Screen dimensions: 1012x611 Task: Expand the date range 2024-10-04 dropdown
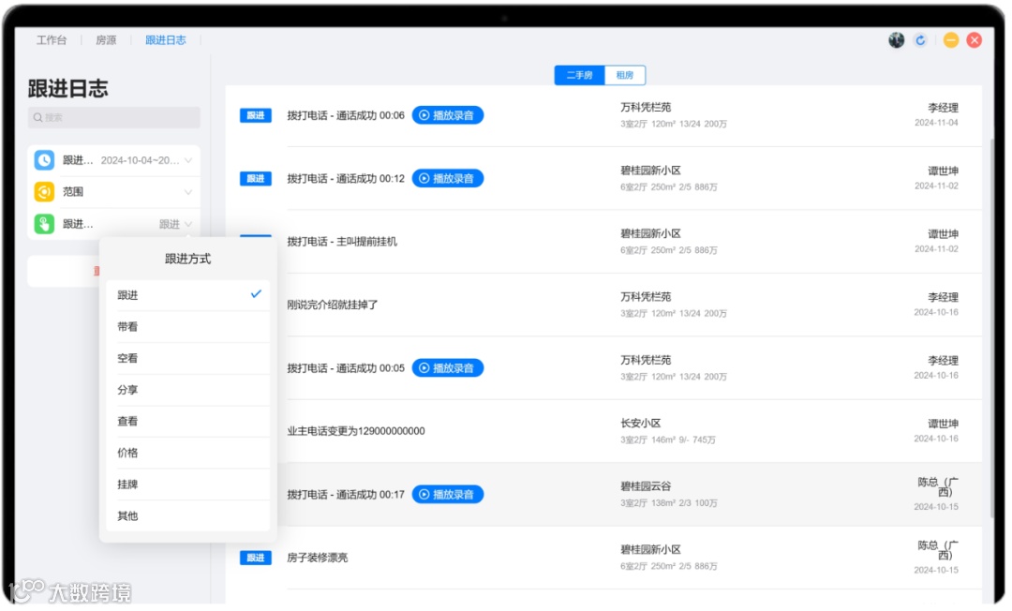[188, 160]
